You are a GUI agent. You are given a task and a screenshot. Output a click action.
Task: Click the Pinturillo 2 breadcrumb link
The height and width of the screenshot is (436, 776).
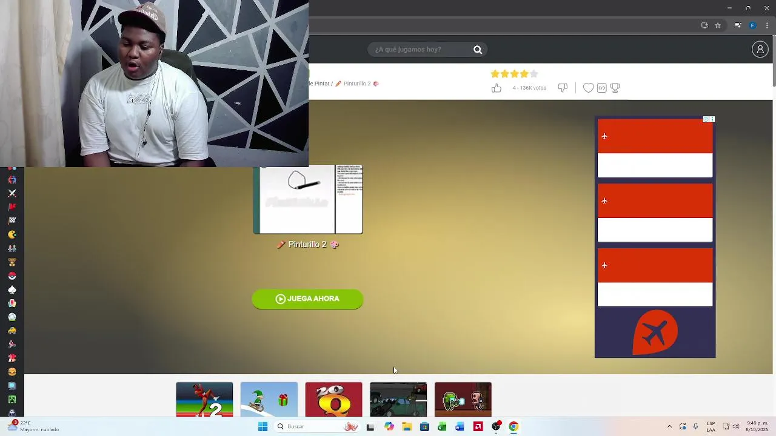pos(356,84)
